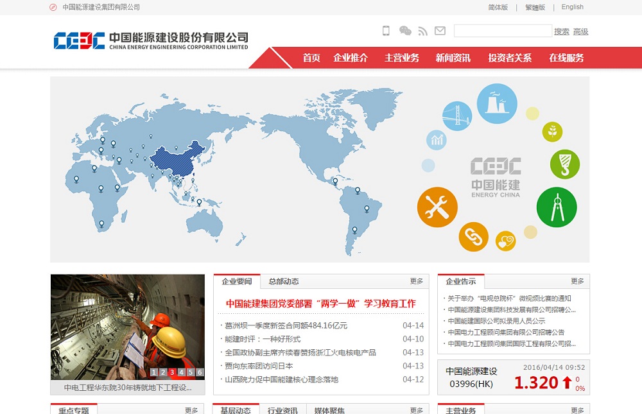The height and width of the screenshot is (414, 642).
Task: Click the red compass icon beside 中国能源建设集团有限公司
Action: tap(53, 7)
